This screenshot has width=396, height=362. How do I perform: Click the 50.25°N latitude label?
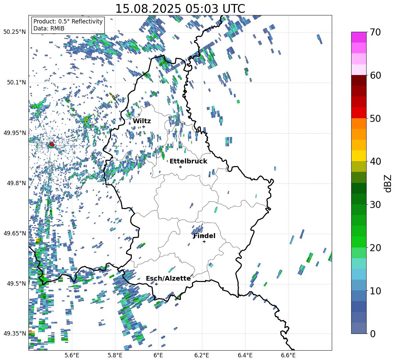15,32
